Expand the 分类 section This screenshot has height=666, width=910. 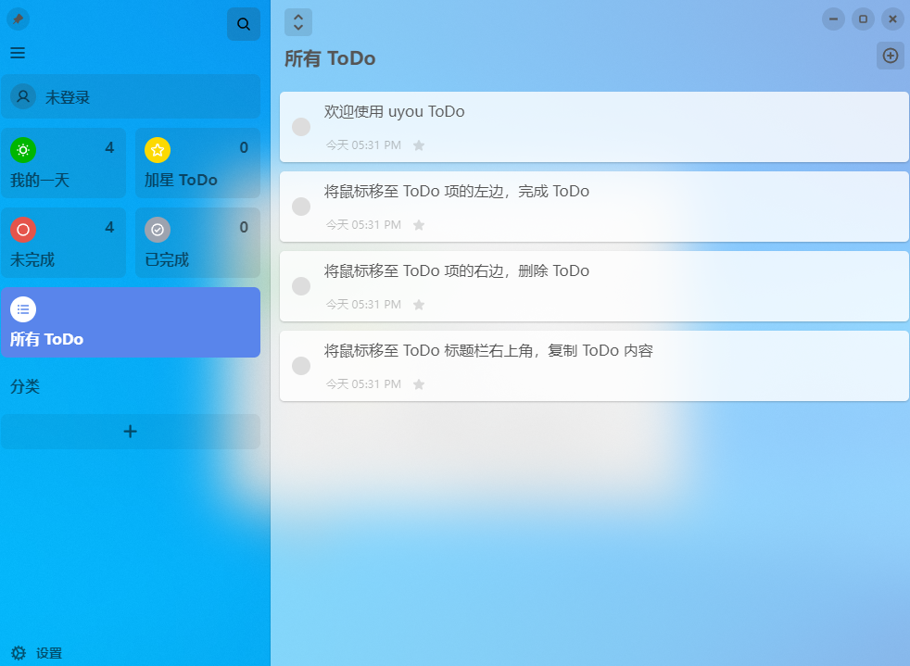pos(25,387)
